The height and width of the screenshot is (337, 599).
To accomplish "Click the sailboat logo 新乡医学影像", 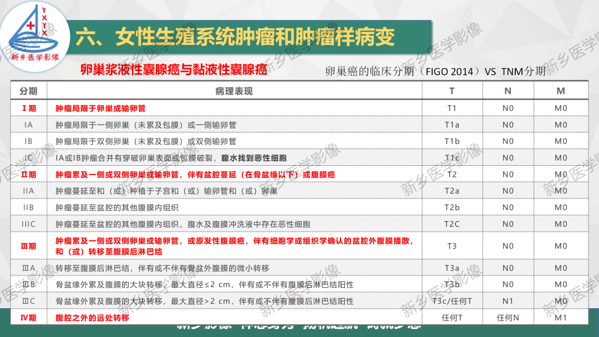I will (x=34, y=36).
